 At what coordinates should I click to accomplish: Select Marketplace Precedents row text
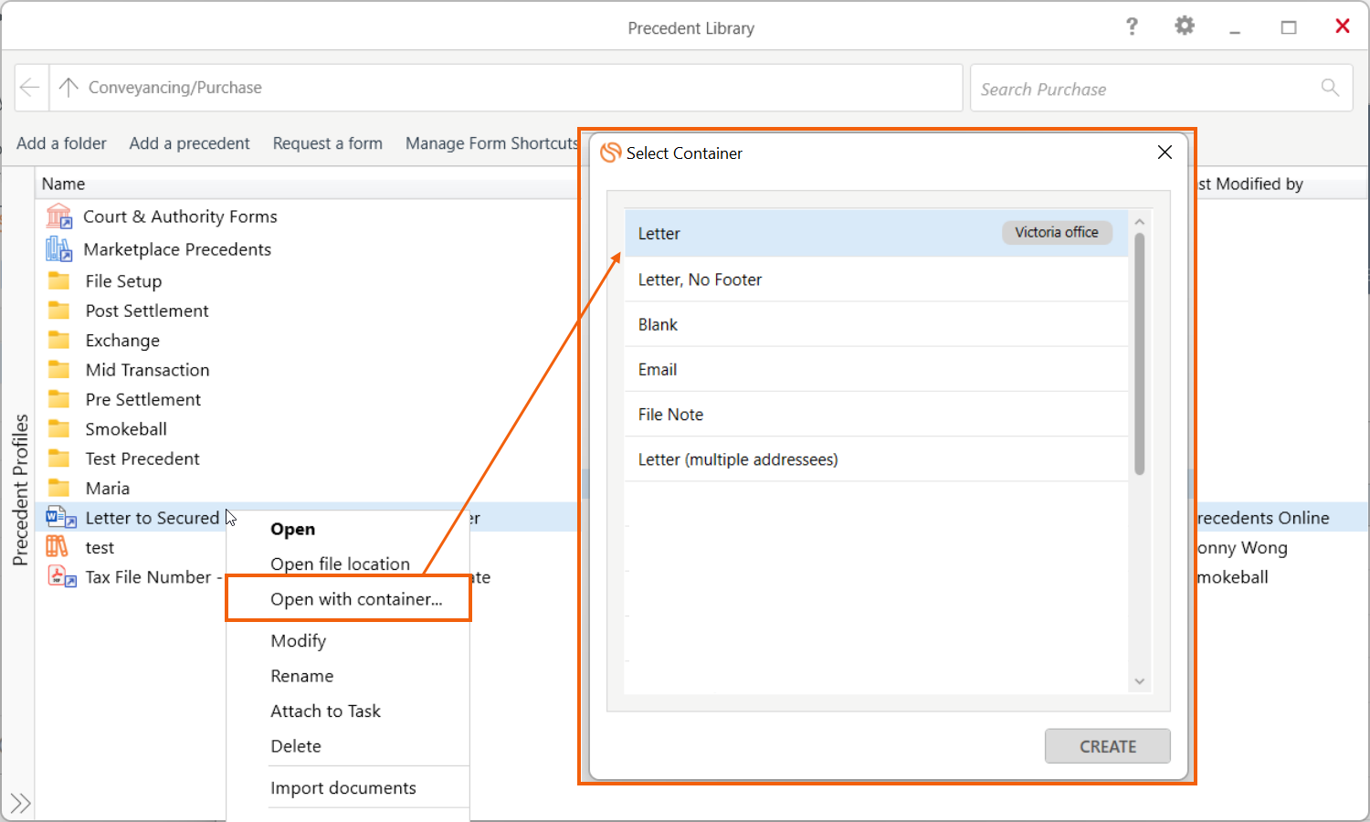(x=177, y=249)
